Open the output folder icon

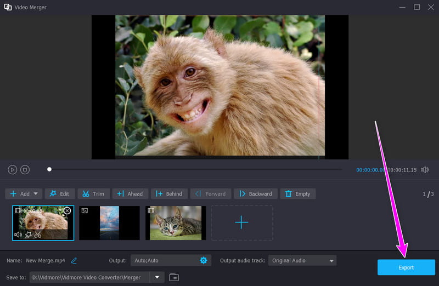pos(174,277)
